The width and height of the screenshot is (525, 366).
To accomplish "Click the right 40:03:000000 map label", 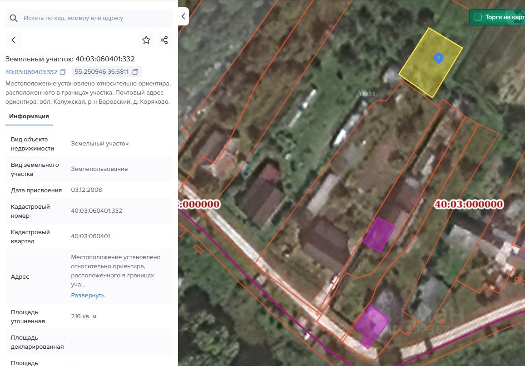I will pos(468,205).
